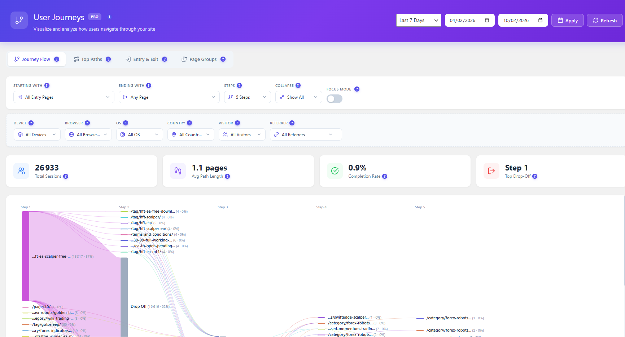This screenshot has width=625, height=337.
Task: Click the Avg Path Length footsteps icon
Action: pos(178,171)
